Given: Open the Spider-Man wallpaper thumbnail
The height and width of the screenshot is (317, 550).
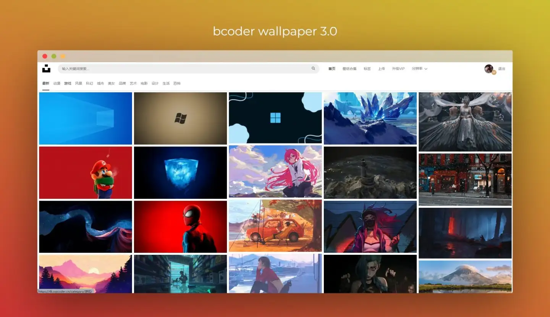Looking at the screenshot, I should (x=180, y=227).
